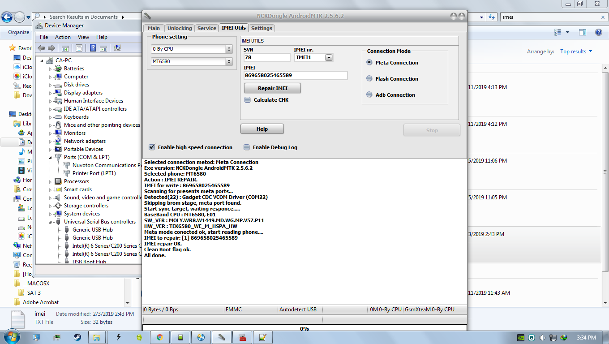Viewport: 609px width, 344px height.
Task: Click the Mice and pointing devices icon
Action: (x=58, y=125)
